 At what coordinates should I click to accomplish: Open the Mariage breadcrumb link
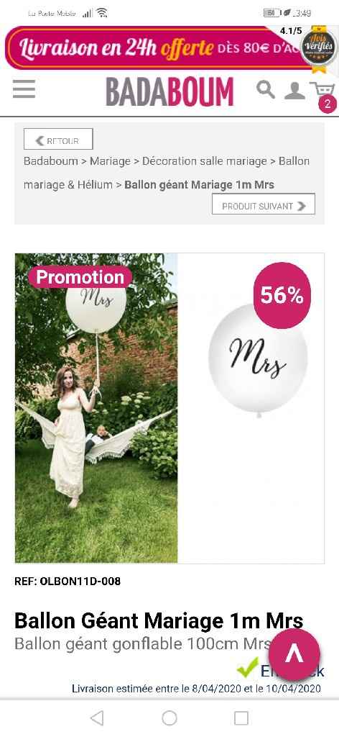coord(110,160)
